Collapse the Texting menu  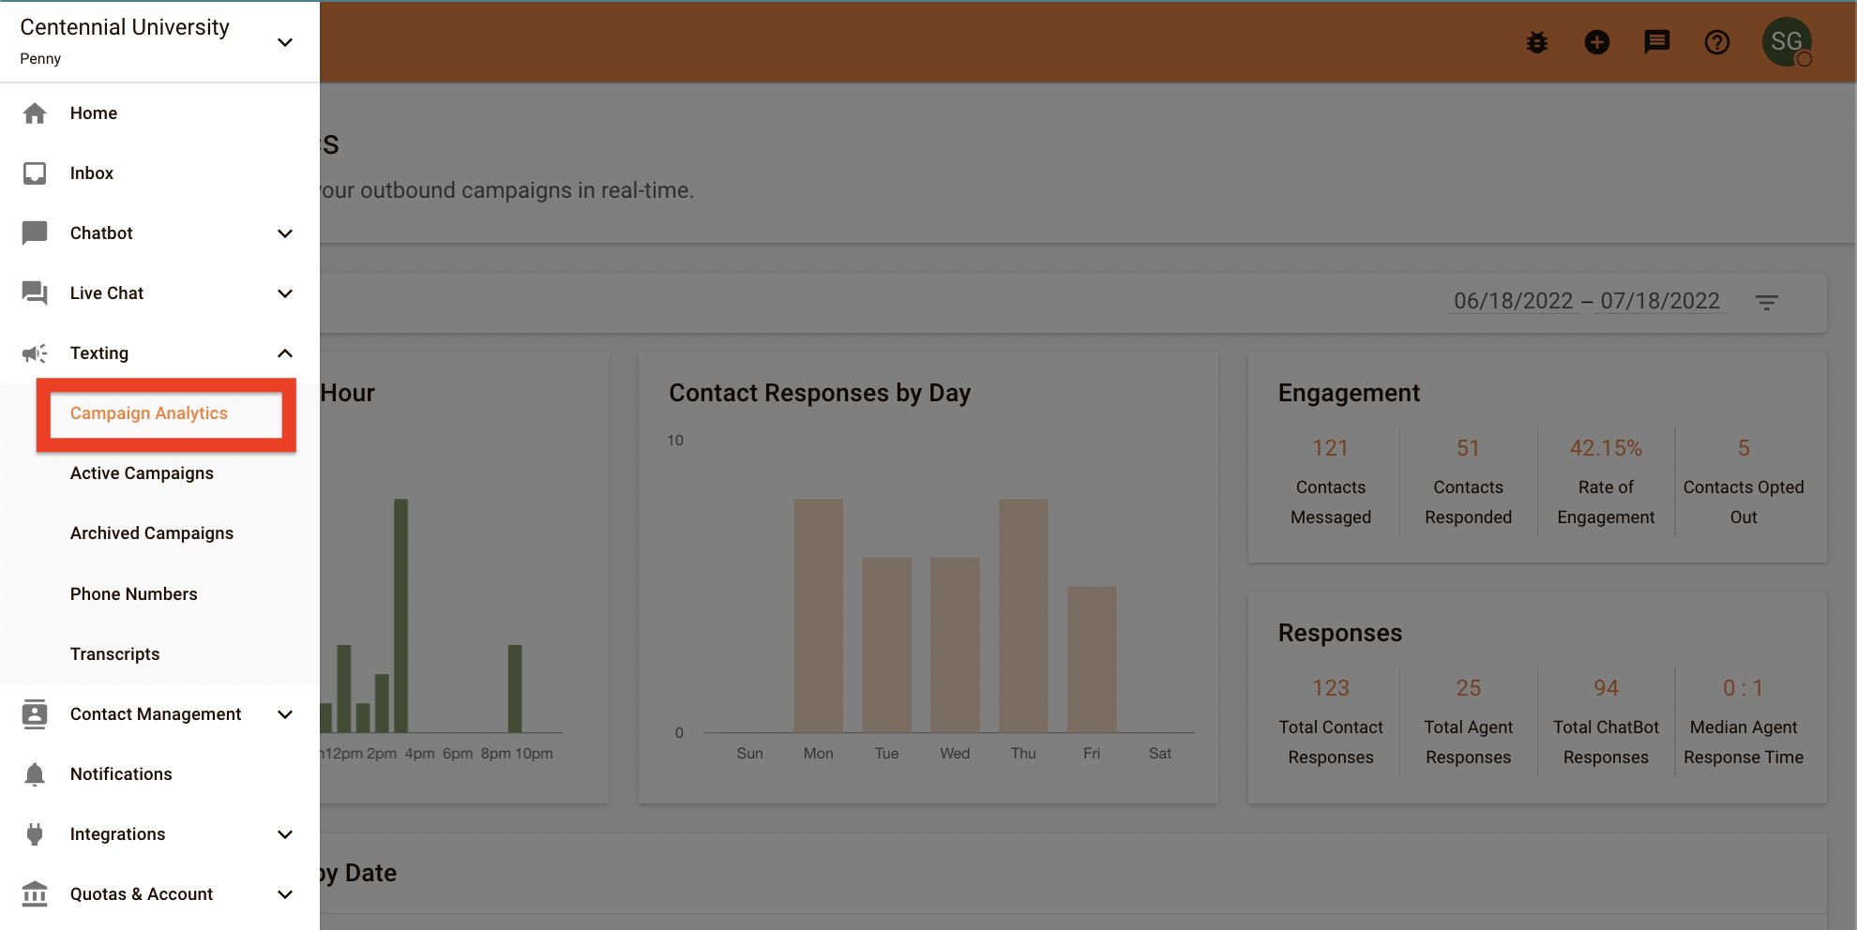284,352
